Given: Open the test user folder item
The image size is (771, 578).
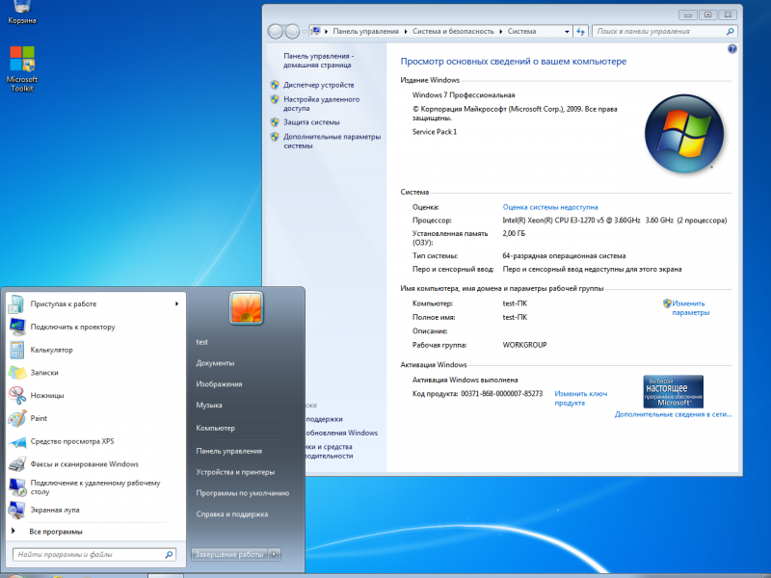Looking at the screenshot, I should pos(201,342).
